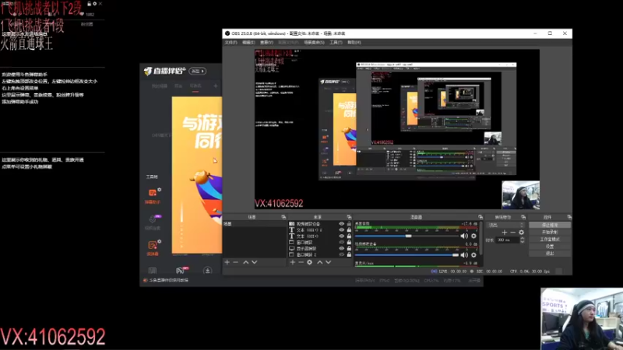Pop out the OBS audio mixer dock

(x=480, y=217)
